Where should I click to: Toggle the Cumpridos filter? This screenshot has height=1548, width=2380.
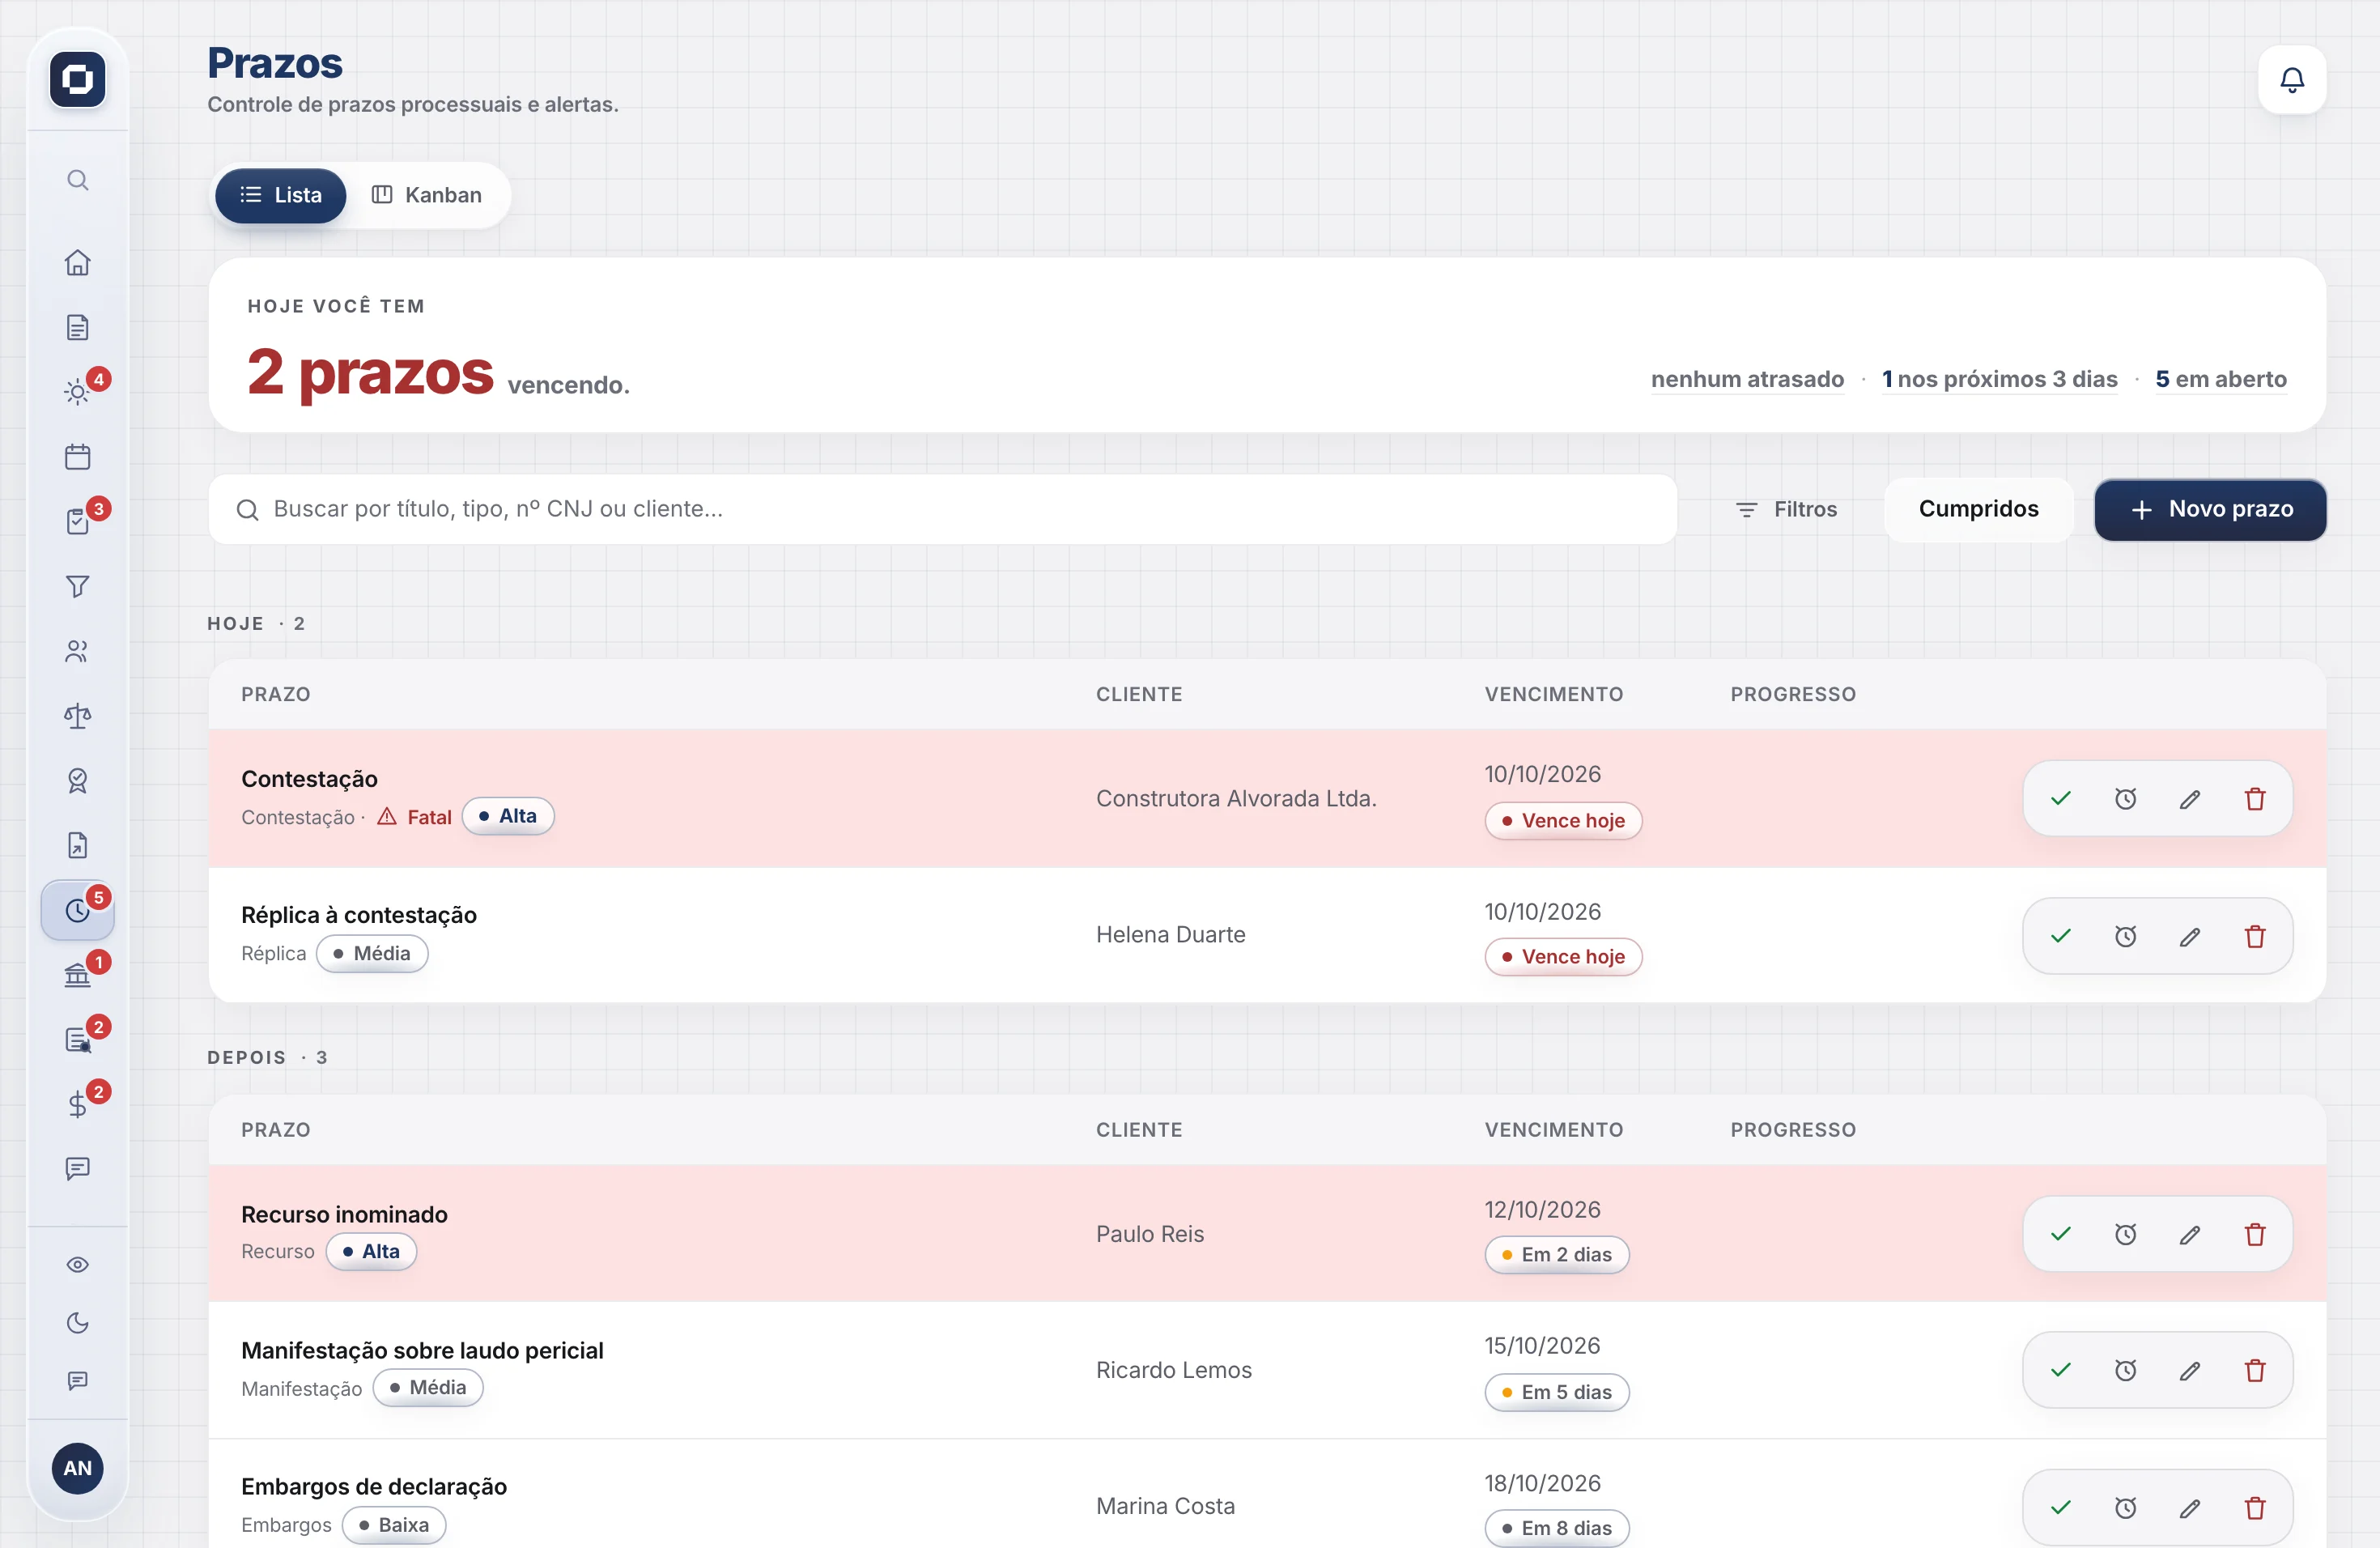(x=1978, y=509)
